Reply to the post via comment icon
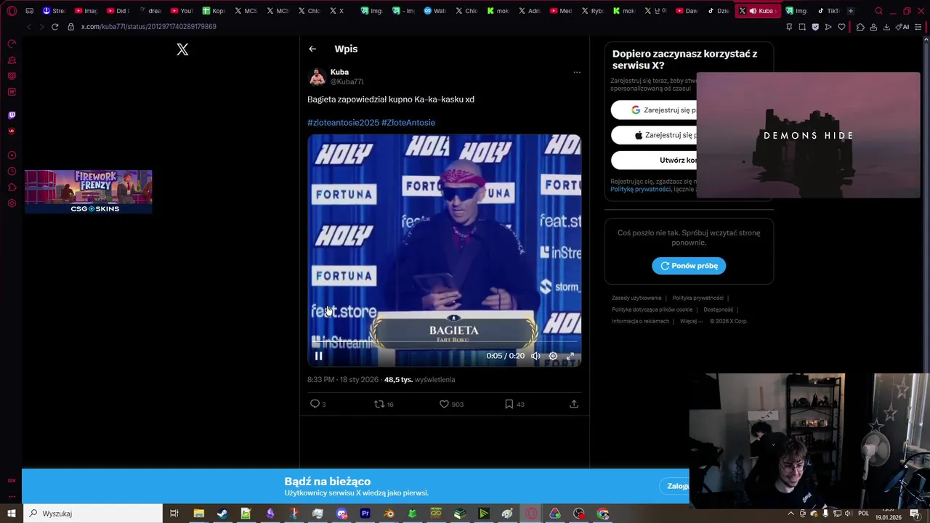The width and height of the screenshot is (930, 523). coord(315,404)
